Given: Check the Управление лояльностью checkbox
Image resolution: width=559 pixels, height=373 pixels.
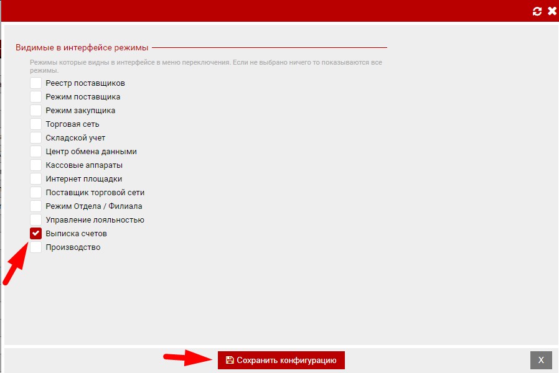Looking at the screenshot, I should (x=36, y=219).
